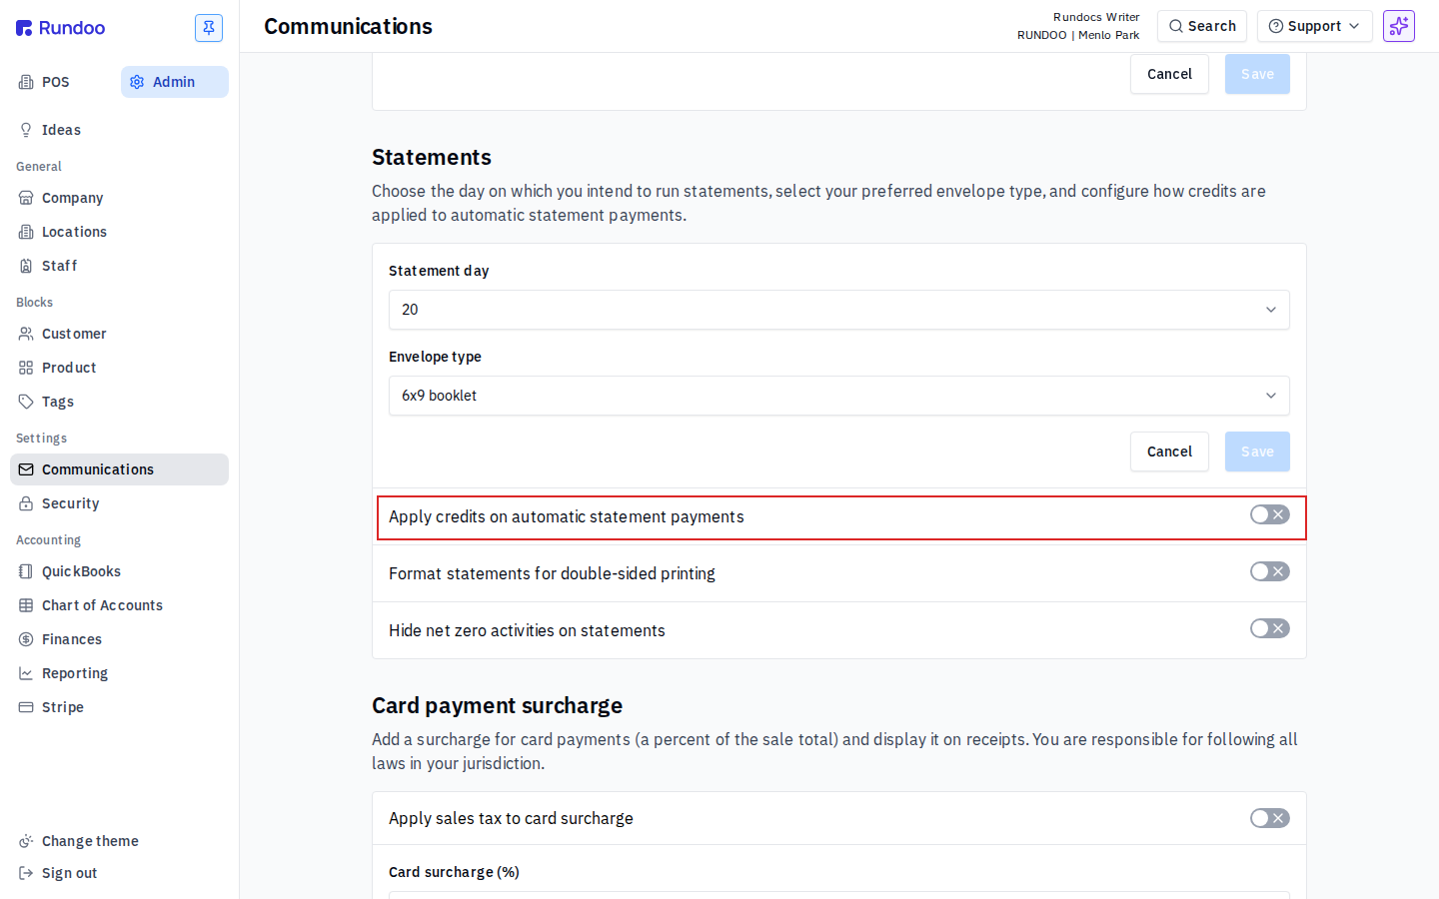Click the Ideas lightbulb icon
The width and height of the screenshot is (1439, 899).
(x=26, y=130)
